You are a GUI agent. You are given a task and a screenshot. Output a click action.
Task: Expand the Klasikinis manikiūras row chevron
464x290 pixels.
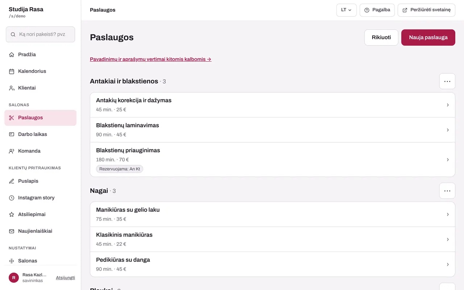(x=448, y=239)
